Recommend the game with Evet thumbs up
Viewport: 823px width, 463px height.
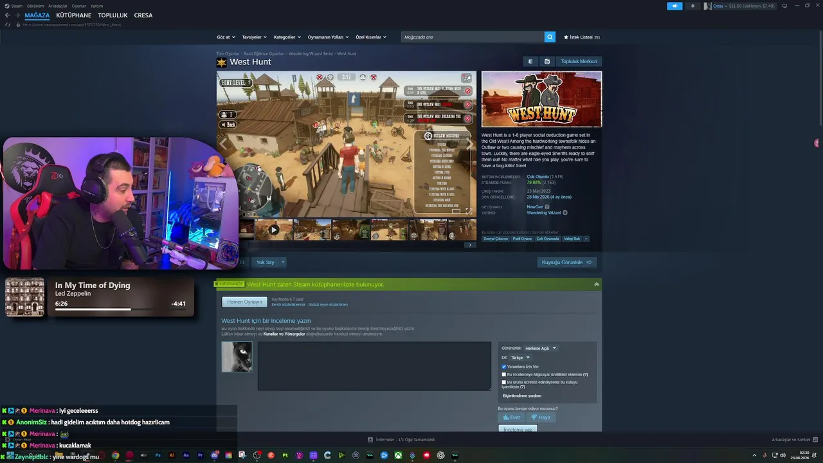click(x=512, y=417)
